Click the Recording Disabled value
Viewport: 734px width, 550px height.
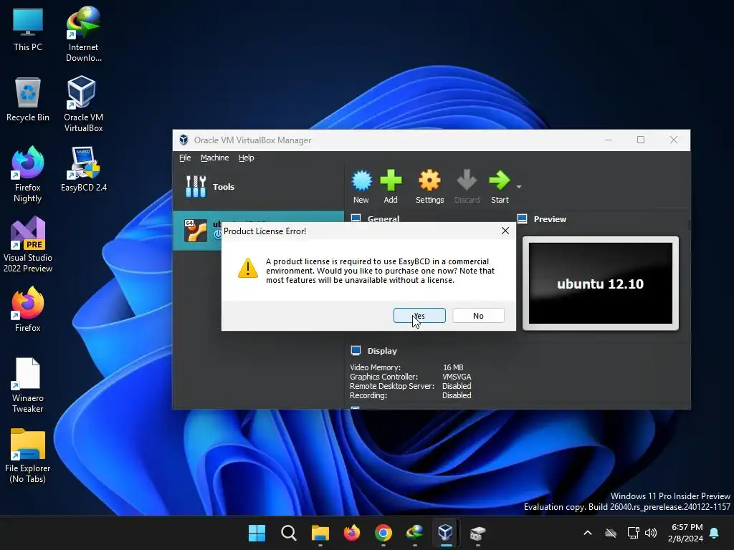click(457, 395)
